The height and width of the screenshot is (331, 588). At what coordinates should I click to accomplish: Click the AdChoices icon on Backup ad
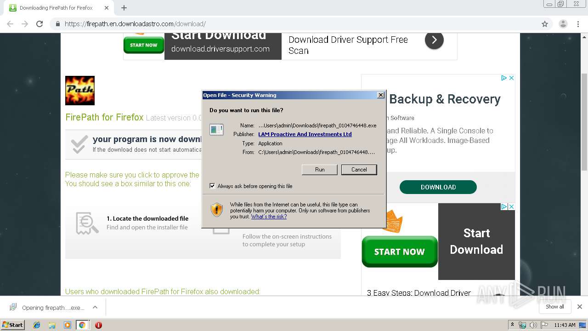(x=504, y=78)
